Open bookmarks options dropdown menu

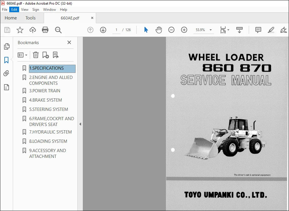(22, 55)
